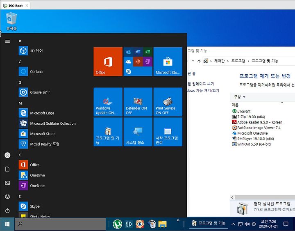The width and height of the screenshot is (295, 231).
Task: Click the Skype icon in Office apps tile
Action: coord(128,71)
